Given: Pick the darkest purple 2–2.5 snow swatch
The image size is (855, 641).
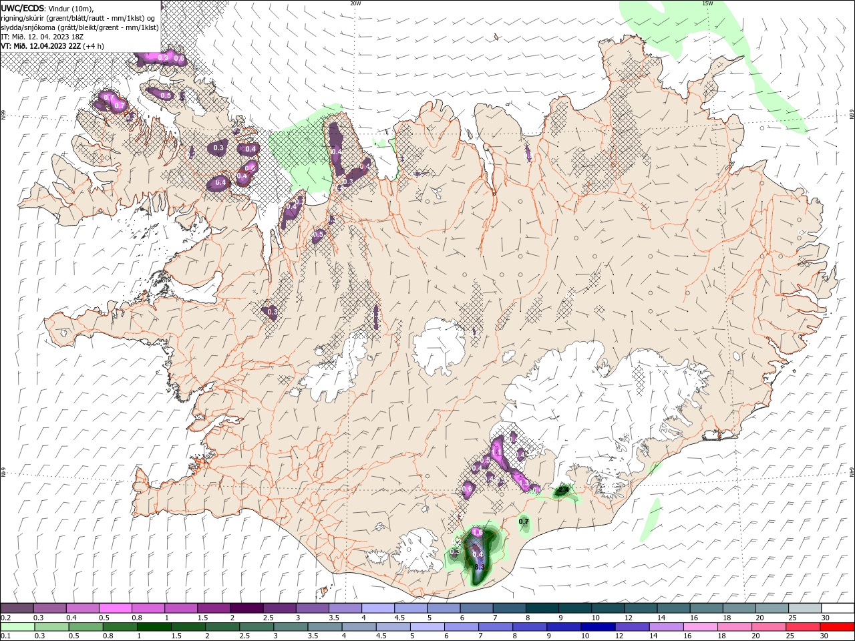Looking at the screenshot, I should coord(246,608).
